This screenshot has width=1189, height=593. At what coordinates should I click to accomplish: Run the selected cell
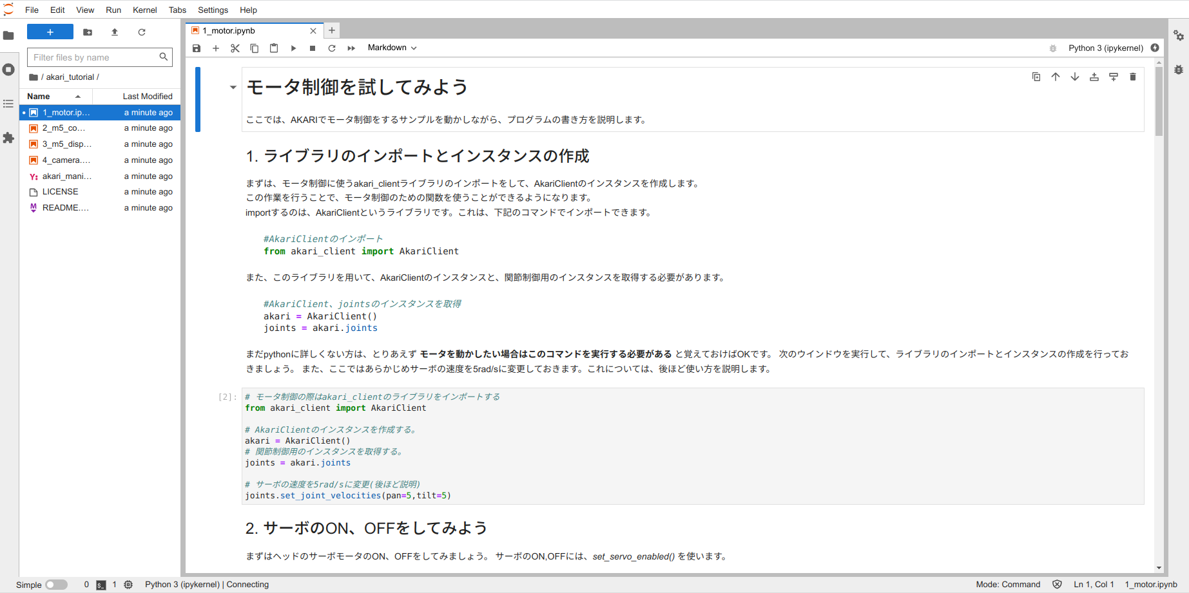click(x=293, y=48)
